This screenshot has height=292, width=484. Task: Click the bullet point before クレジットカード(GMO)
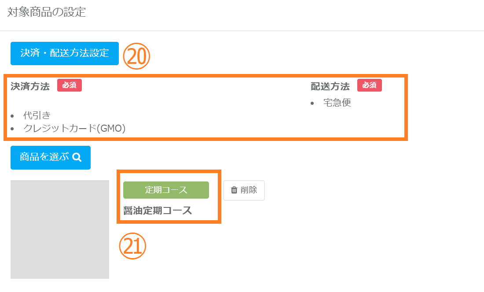tap(13, 129)
